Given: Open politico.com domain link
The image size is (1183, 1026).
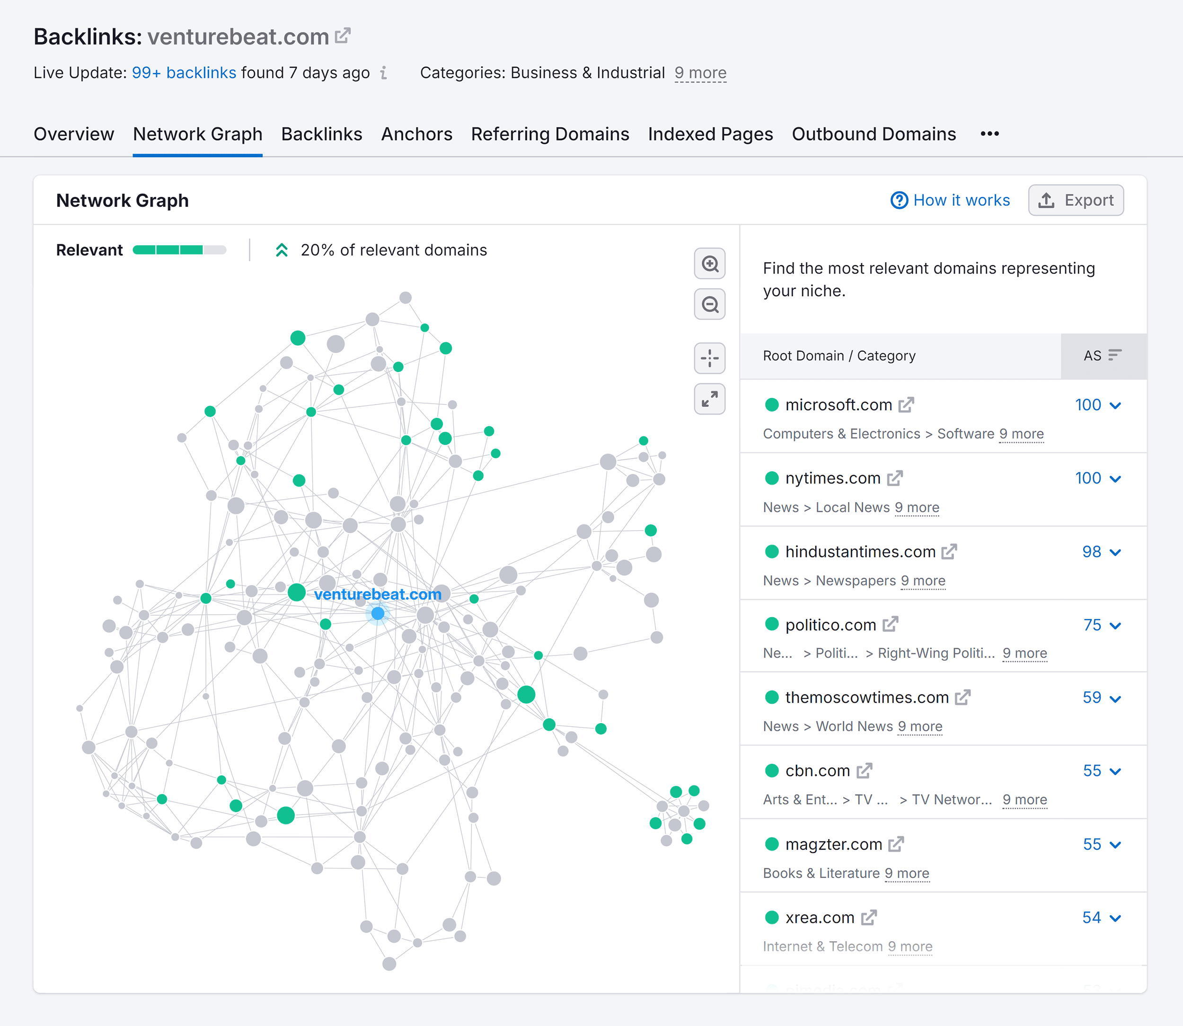Looking at the screenshot, I should (830, 625).
